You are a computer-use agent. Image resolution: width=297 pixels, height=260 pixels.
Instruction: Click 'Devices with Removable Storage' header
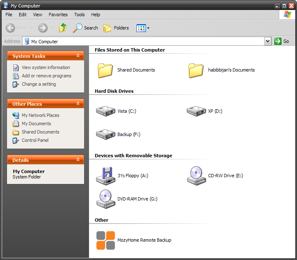[134, 156]
